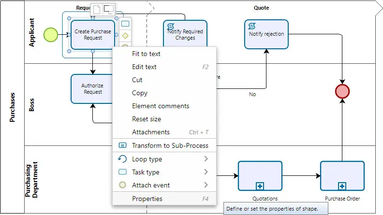
Task: Click script icon on Notify rejection task
Action: pyautogui.click(x=252, y=26)
